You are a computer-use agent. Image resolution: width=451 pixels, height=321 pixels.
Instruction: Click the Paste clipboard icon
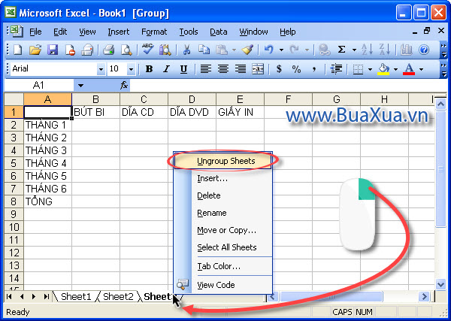tap(222, 50)
